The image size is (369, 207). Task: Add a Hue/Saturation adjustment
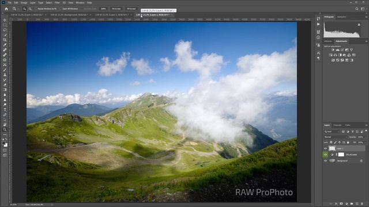click(x=330, y=55)
